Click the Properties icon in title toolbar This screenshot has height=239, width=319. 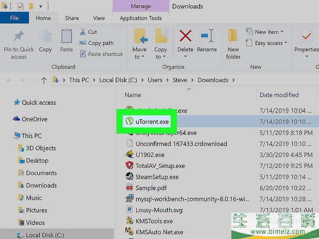click(20, 6)
